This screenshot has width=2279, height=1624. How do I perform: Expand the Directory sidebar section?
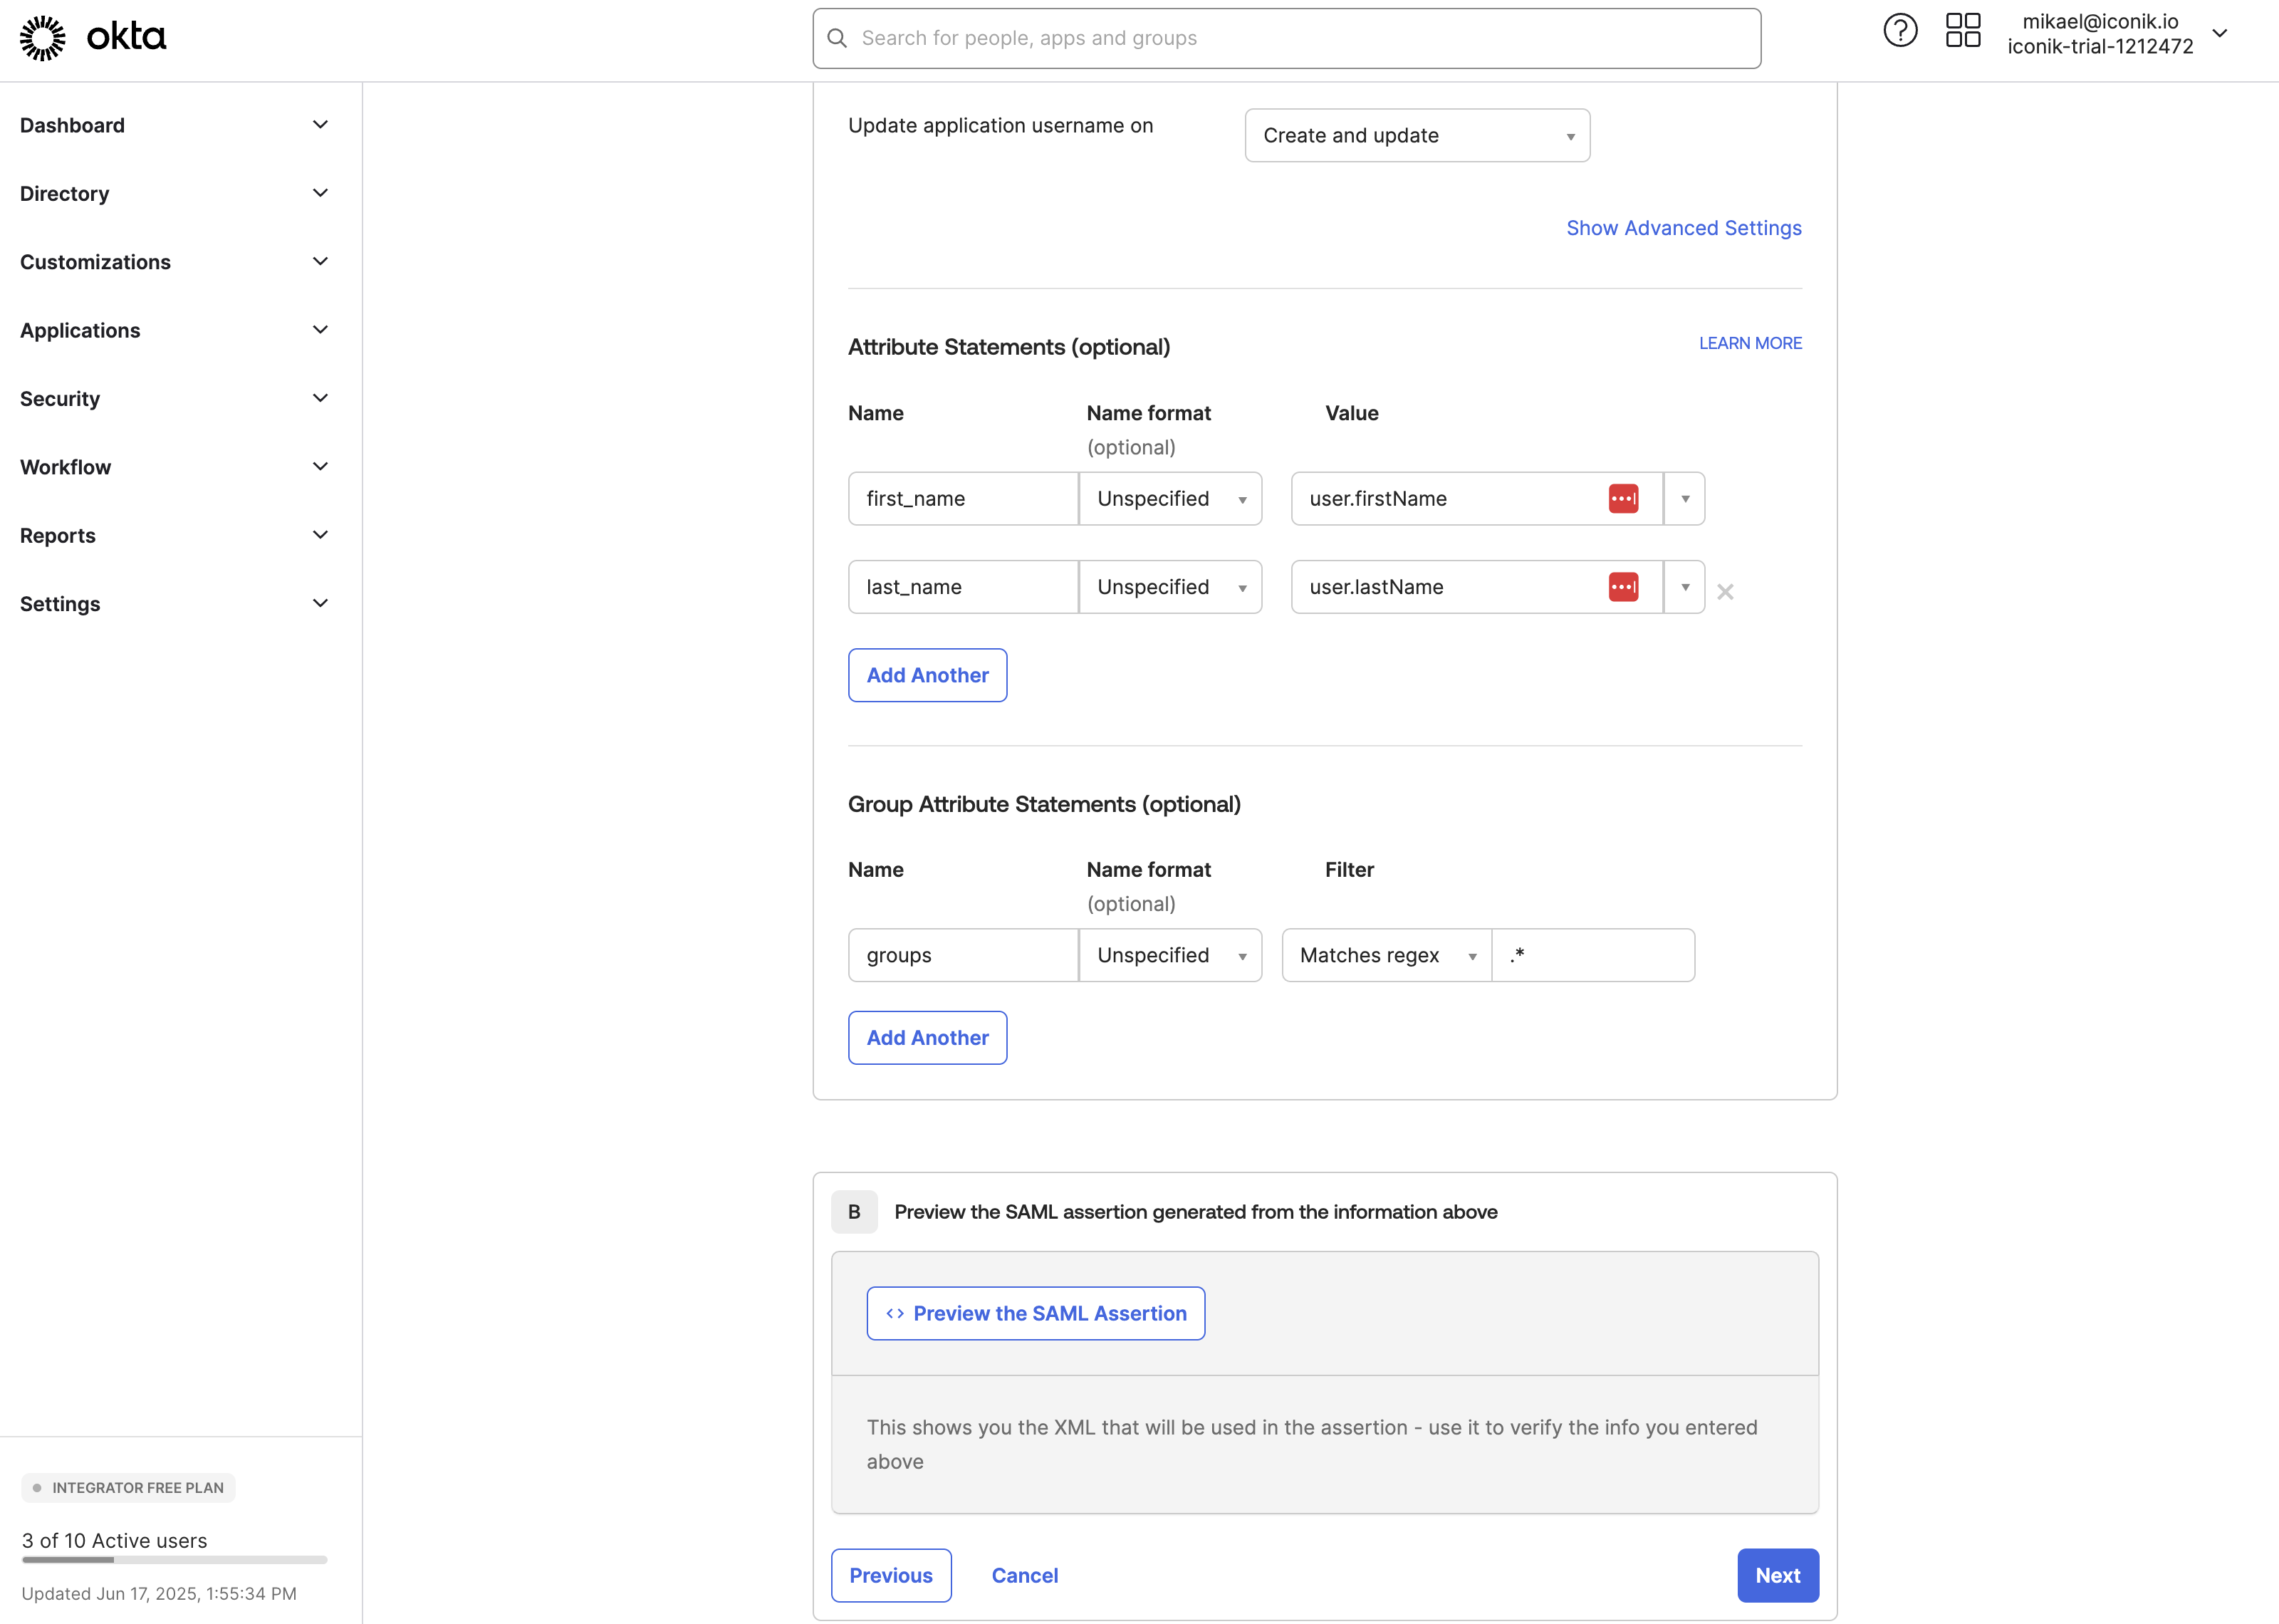point(175,193)
